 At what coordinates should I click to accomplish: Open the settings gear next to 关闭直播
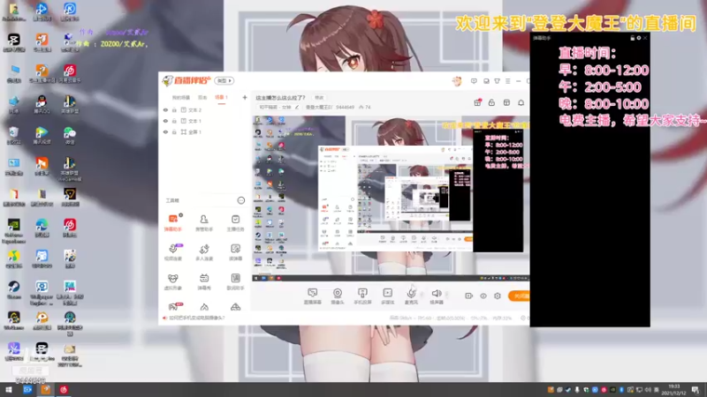click(498, 296)
